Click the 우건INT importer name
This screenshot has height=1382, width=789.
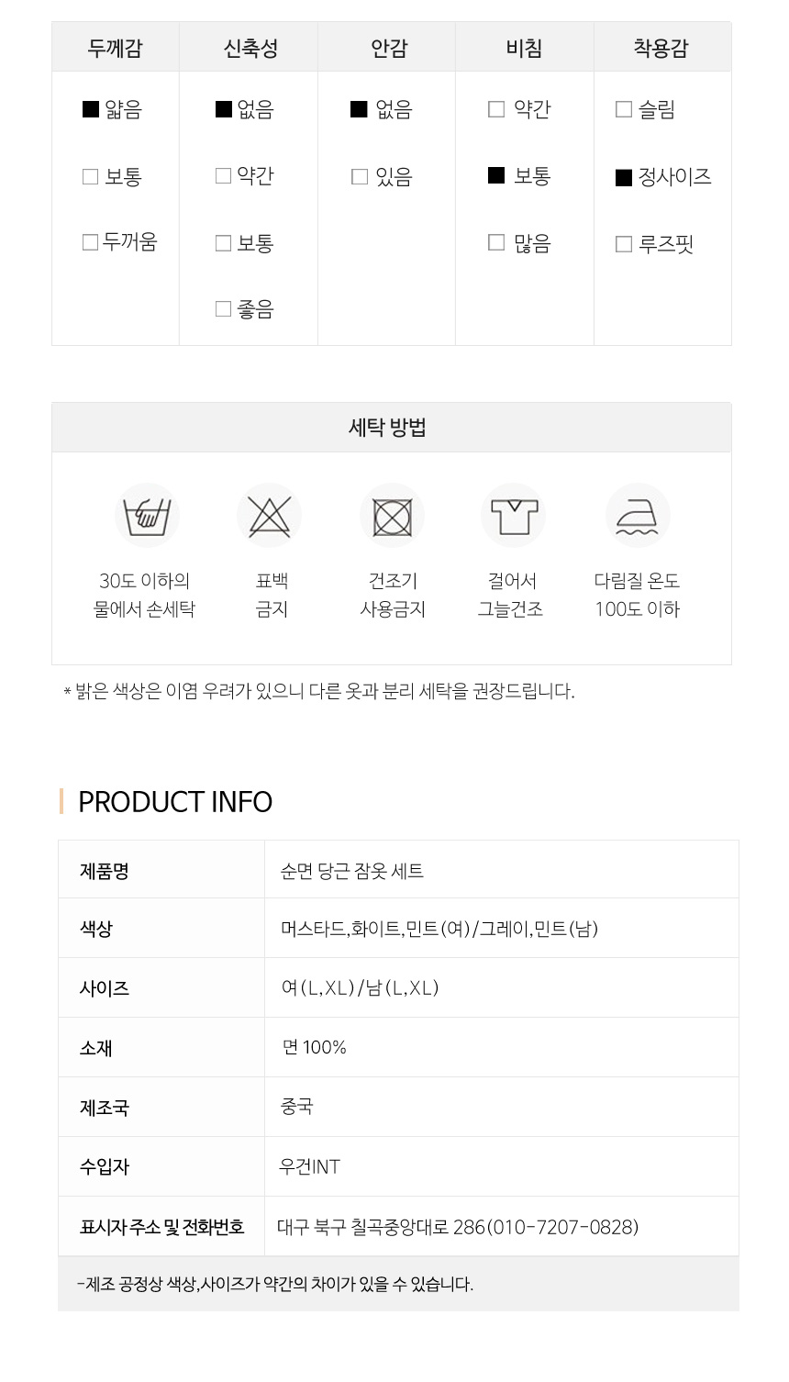tap(310, 1166)
